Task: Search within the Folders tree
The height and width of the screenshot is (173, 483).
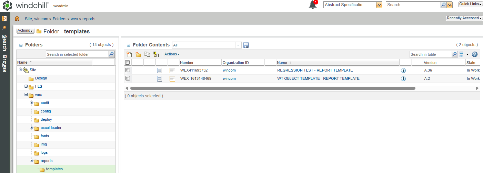Action: [x=112, y=54]
